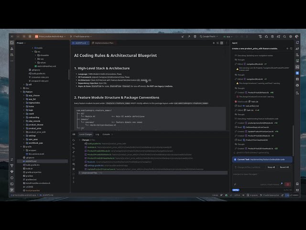306x230 pixels.
Task: Open the Commit tool window icon
Action: tap(12, 49)
